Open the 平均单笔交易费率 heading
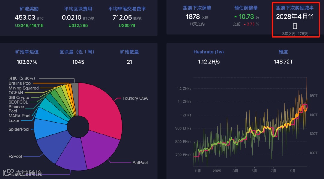The width and height of the screenshot is (324, 179). point(127,9)
